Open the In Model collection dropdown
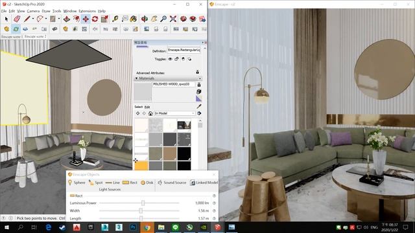415x233 pixels. coord(174,113)
